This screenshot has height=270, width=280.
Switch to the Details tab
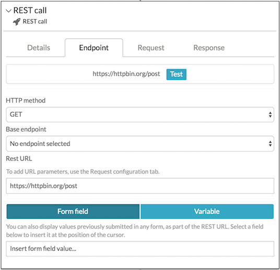point(39,48)
